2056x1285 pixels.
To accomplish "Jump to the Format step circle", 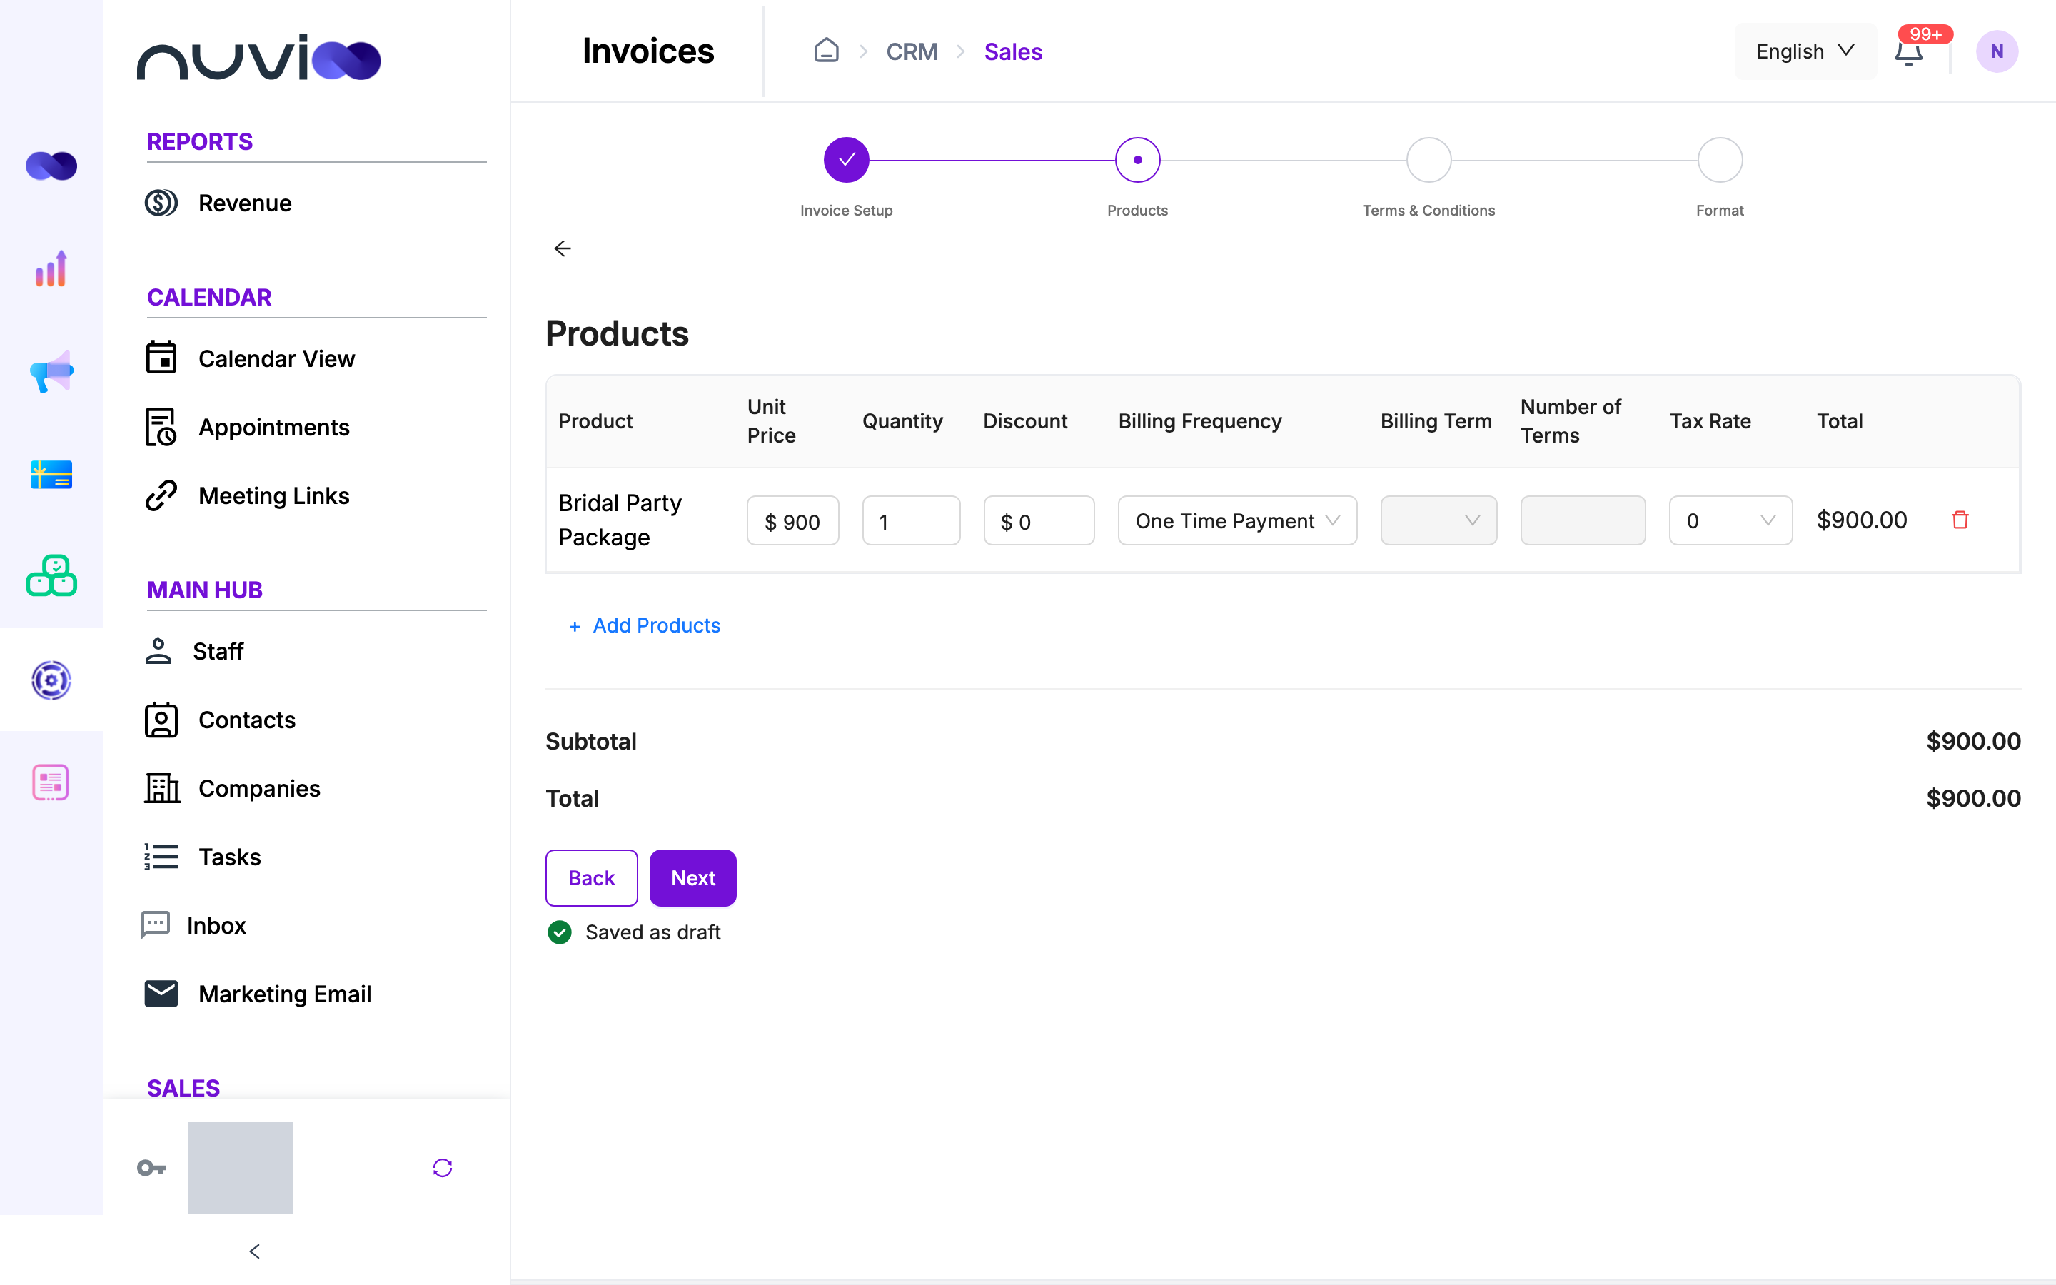I will (x=1720, y=160).
